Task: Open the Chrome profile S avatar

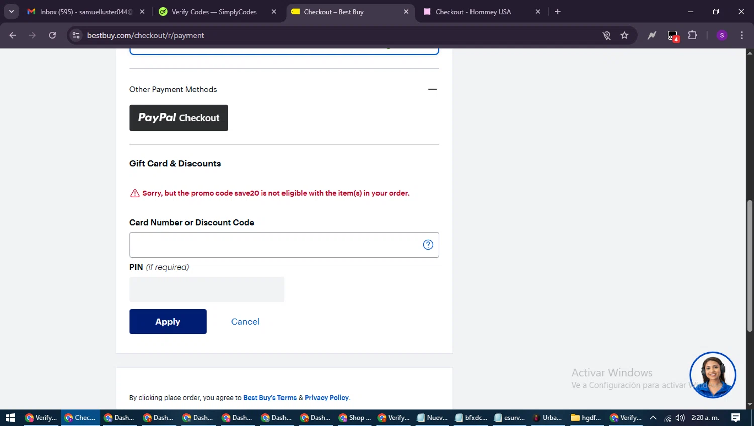Action: point(722,35)
